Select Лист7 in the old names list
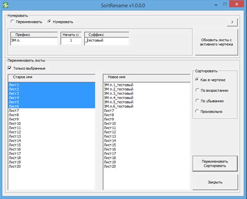247x199 pixels. [x=52, y=110]
